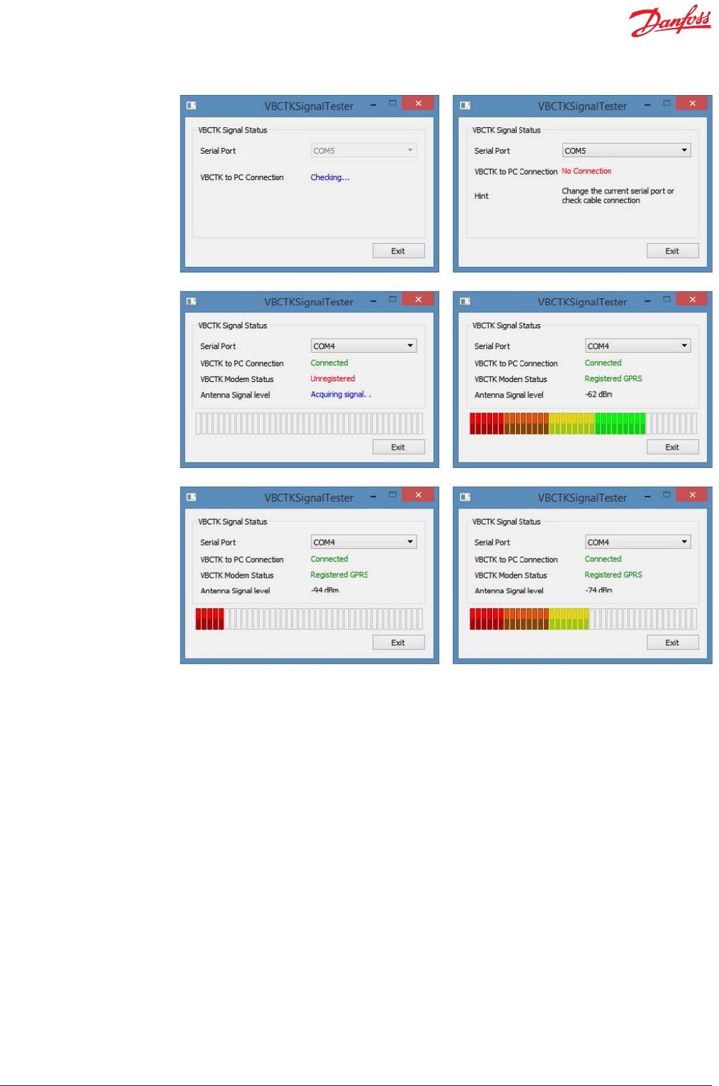Maximize the No Connection window
Viewport: 719px width, 1086px height.
click(667, 103)
